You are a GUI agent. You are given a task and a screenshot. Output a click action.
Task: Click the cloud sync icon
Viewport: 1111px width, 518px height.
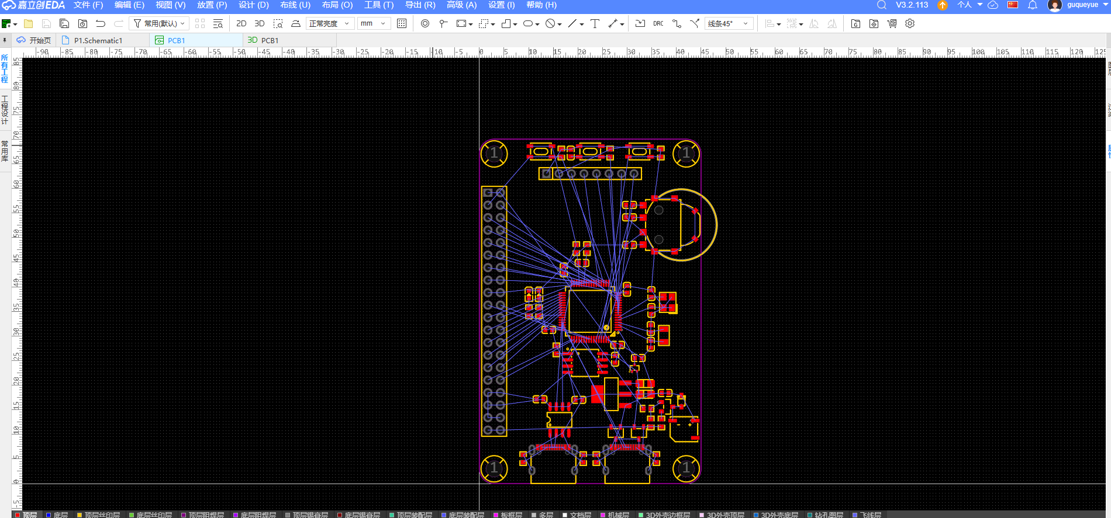click(x=993, y=5)
